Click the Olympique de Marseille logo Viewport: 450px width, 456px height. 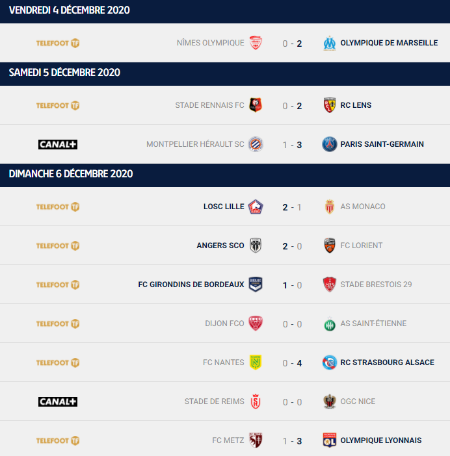point(330,43)
